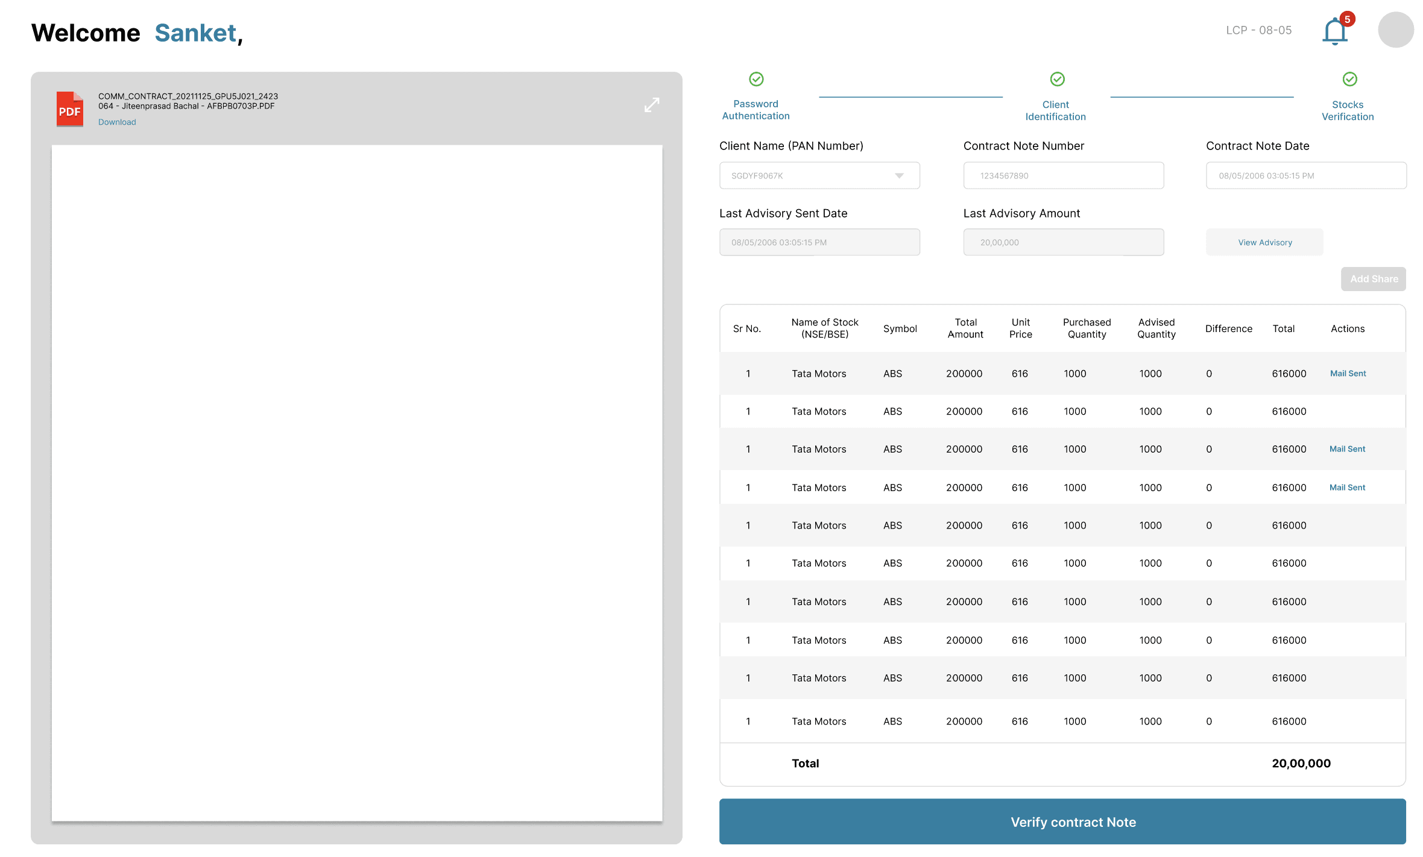Screen dimensions: 1423x857
Task: Go to Password Authentication step
Action: (756, 110)
